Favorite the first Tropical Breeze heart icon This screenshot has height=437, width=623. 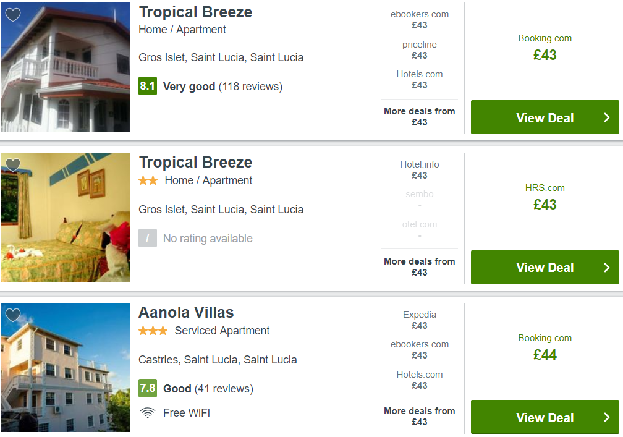13,15
